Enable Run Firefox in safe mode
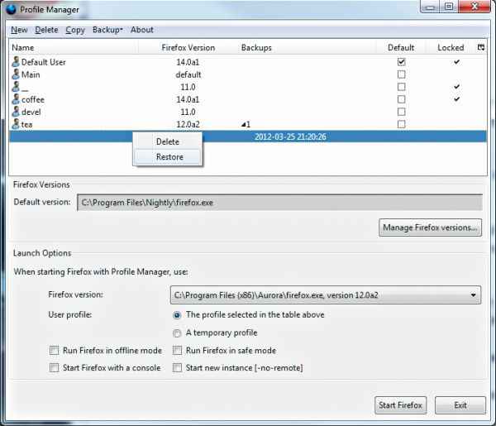 [177, 351]
